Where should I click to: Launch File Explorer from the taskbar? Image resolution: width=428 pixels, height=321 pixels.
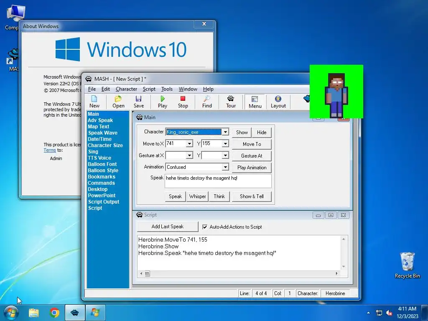pyautogui.click(x=34, y=313)
